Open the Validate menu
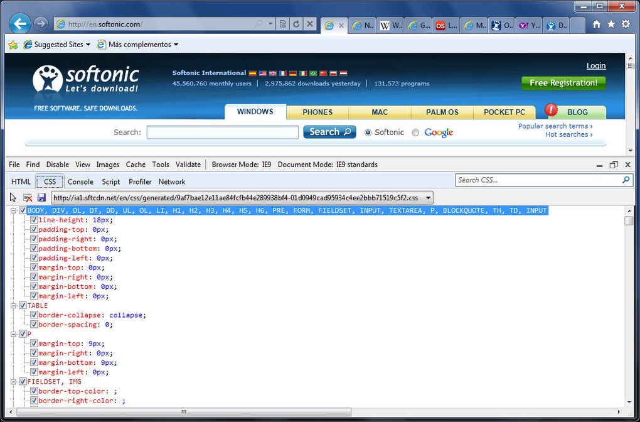640x422 pixels. 188,165
